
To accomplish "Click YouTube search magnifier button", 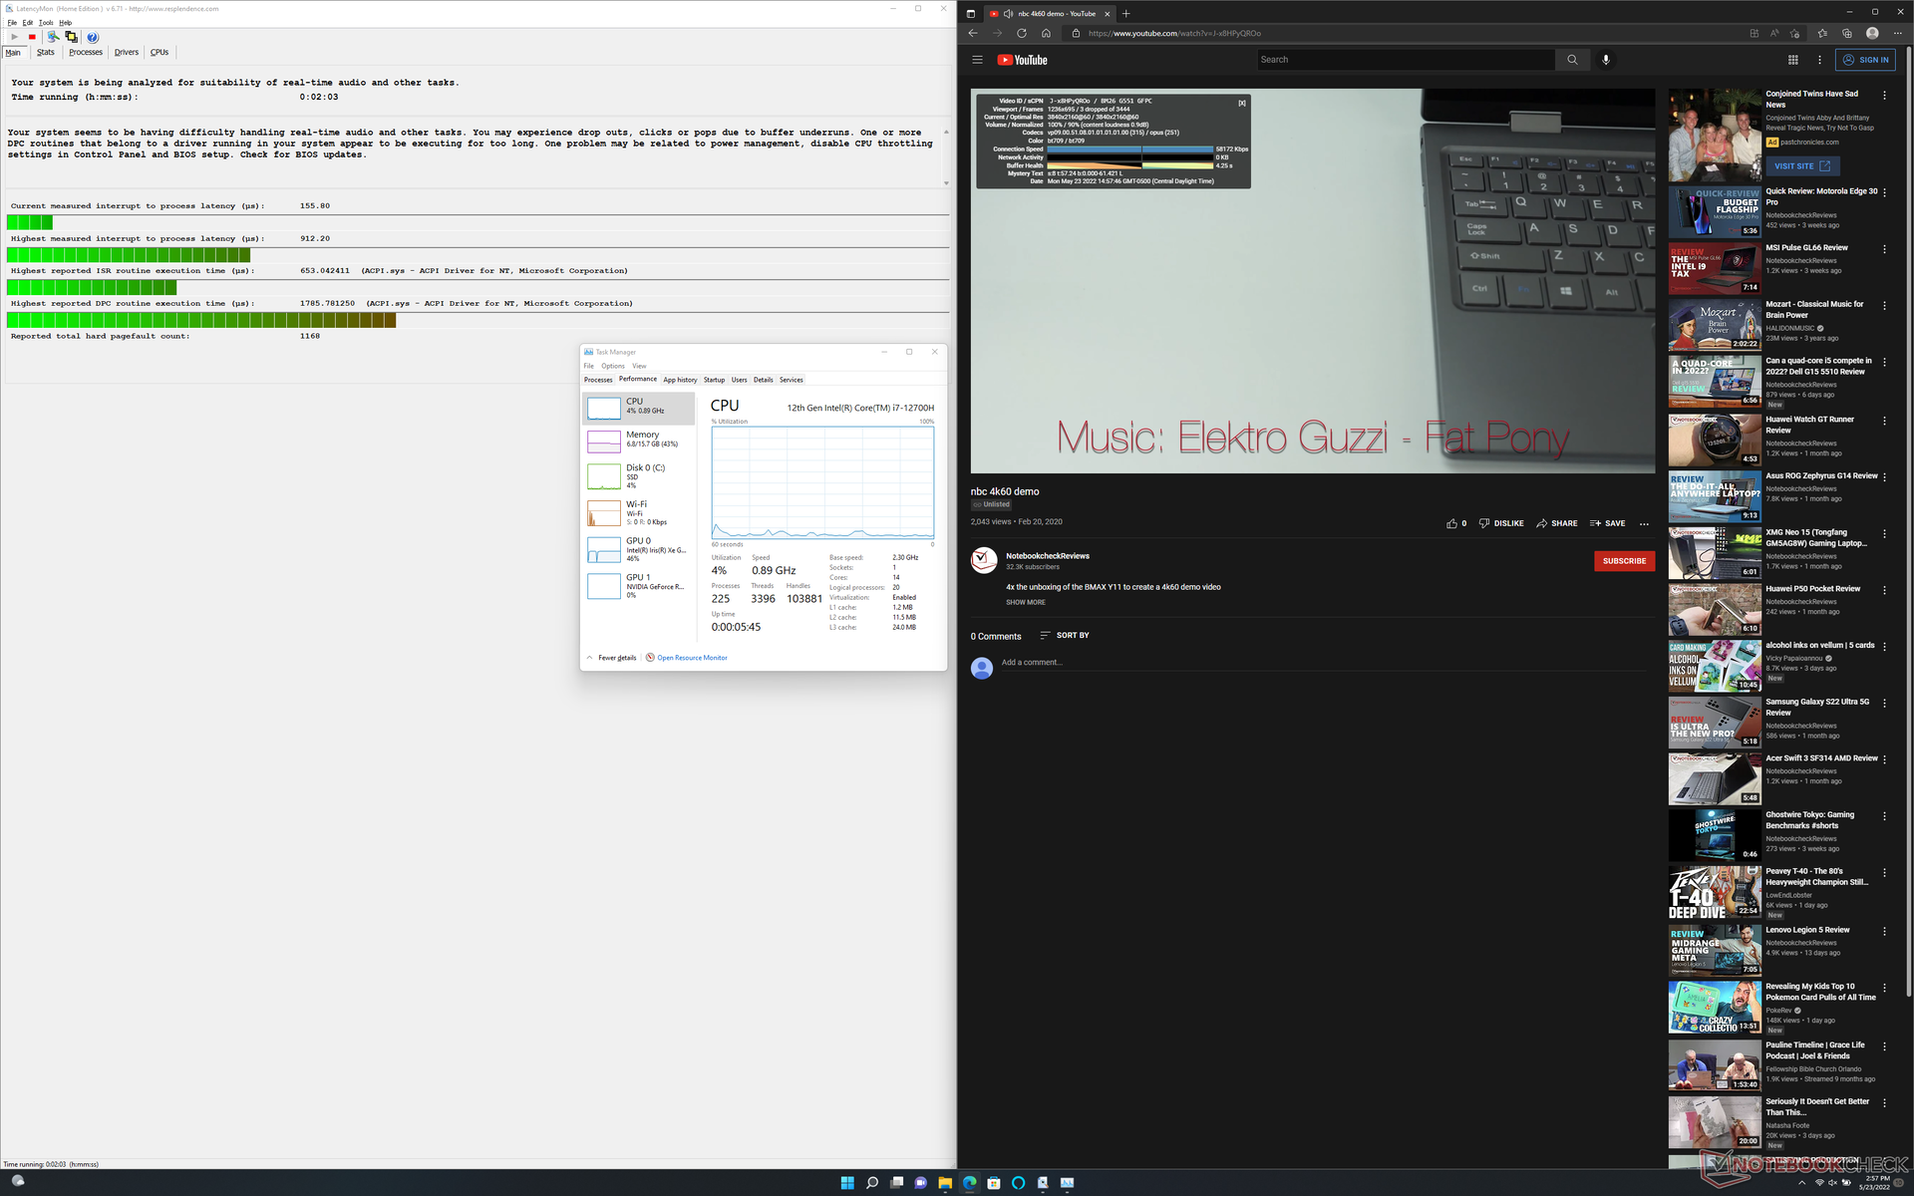I will click(x=1572, y=60).
